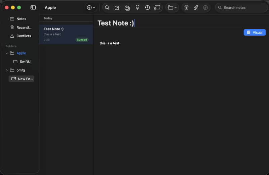Image resolution: width=269 pixels, height=175 pixels.
Task: Select the Apple folder
Action: pos(21,53)
